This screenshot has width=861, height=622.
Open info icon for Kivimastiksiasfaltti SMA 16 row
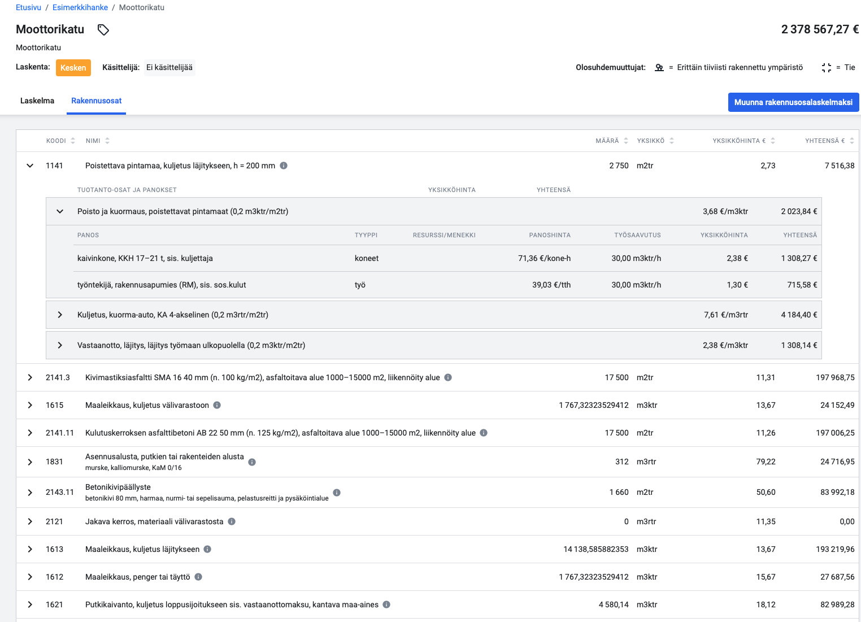[448, 377]
